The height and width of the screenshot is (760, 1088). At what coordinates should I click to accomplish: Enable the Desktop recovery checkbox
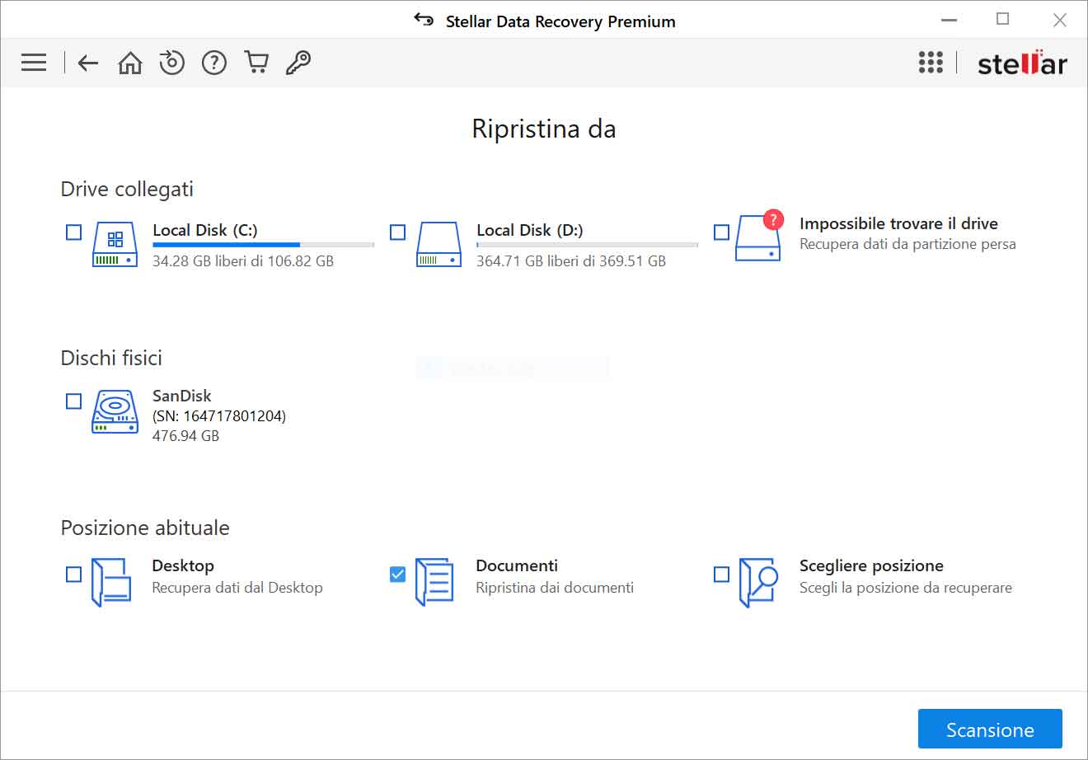click(73, 575)
